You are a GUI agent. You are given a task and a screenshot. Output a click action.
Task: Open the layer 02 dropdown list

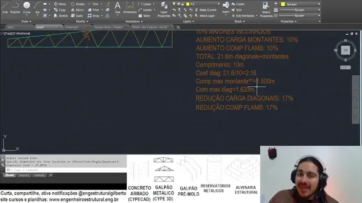(219, 4)
